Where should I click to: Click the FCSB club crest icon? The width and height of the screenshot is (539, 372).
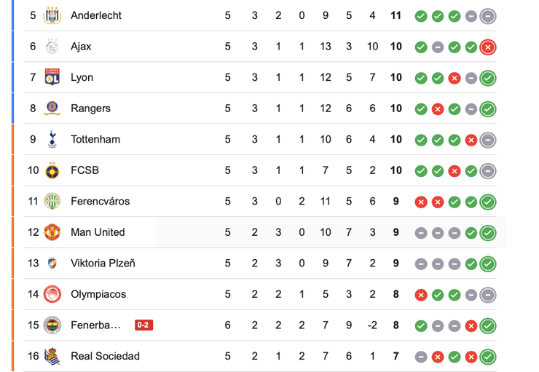(52, 170)
